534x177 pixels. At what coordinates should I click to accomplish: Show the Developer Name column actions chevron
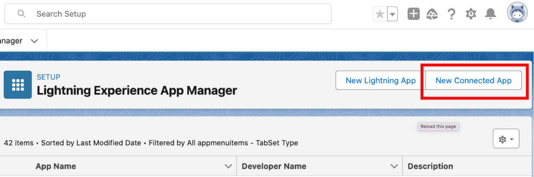[x=394, y=166]
